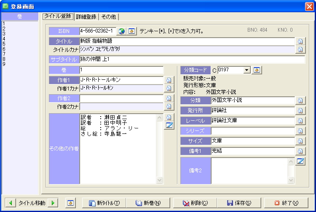Viewport: 316px width, 212px height.
Task: Expand the 分類コード combo box
Action: 247,70
